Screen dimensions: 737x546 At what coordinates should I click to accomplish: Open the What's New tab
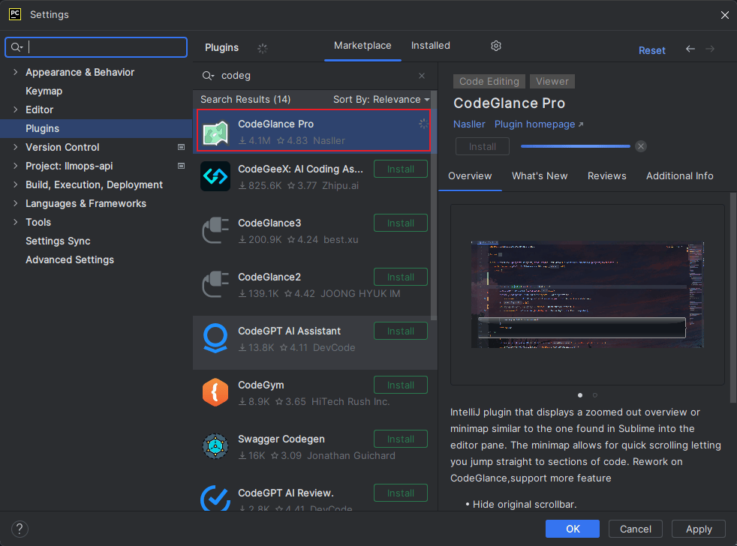pyautogui.click(x=539, y=176)
